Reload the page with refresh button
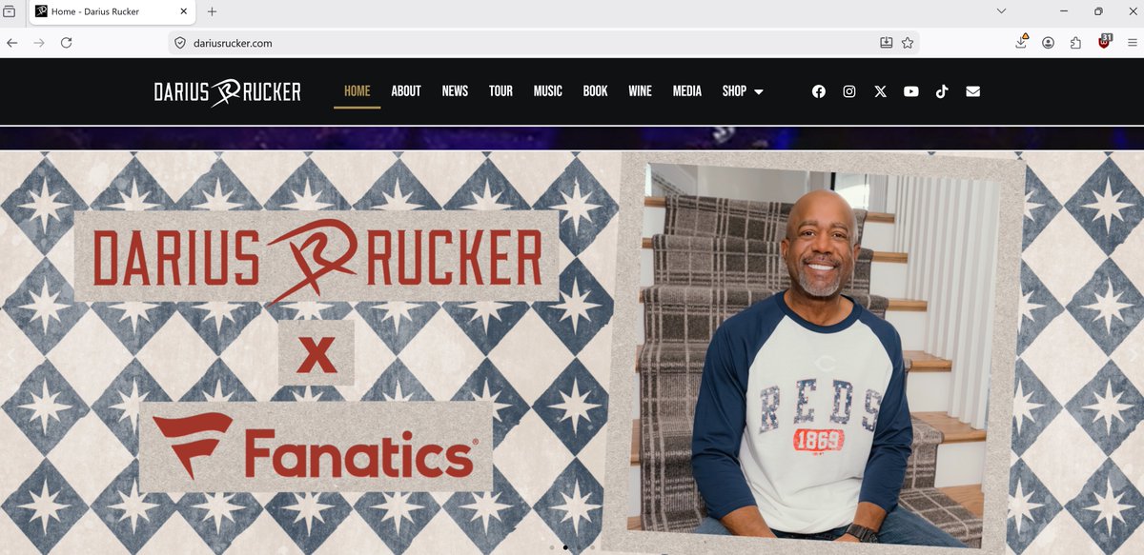The height and width of the screenshot is (555, 1144). (x=66, y=43)
